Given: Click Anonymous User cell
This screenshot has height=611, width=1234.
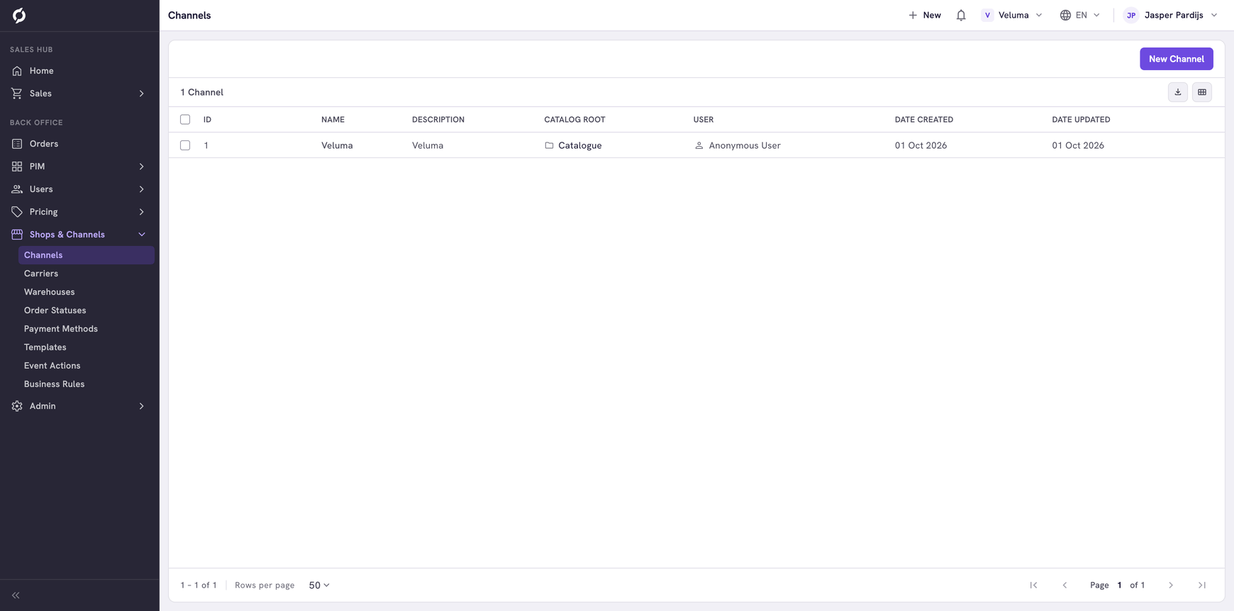Looking at the screenshot, I should pyautogui.click(x=745, y=145).
